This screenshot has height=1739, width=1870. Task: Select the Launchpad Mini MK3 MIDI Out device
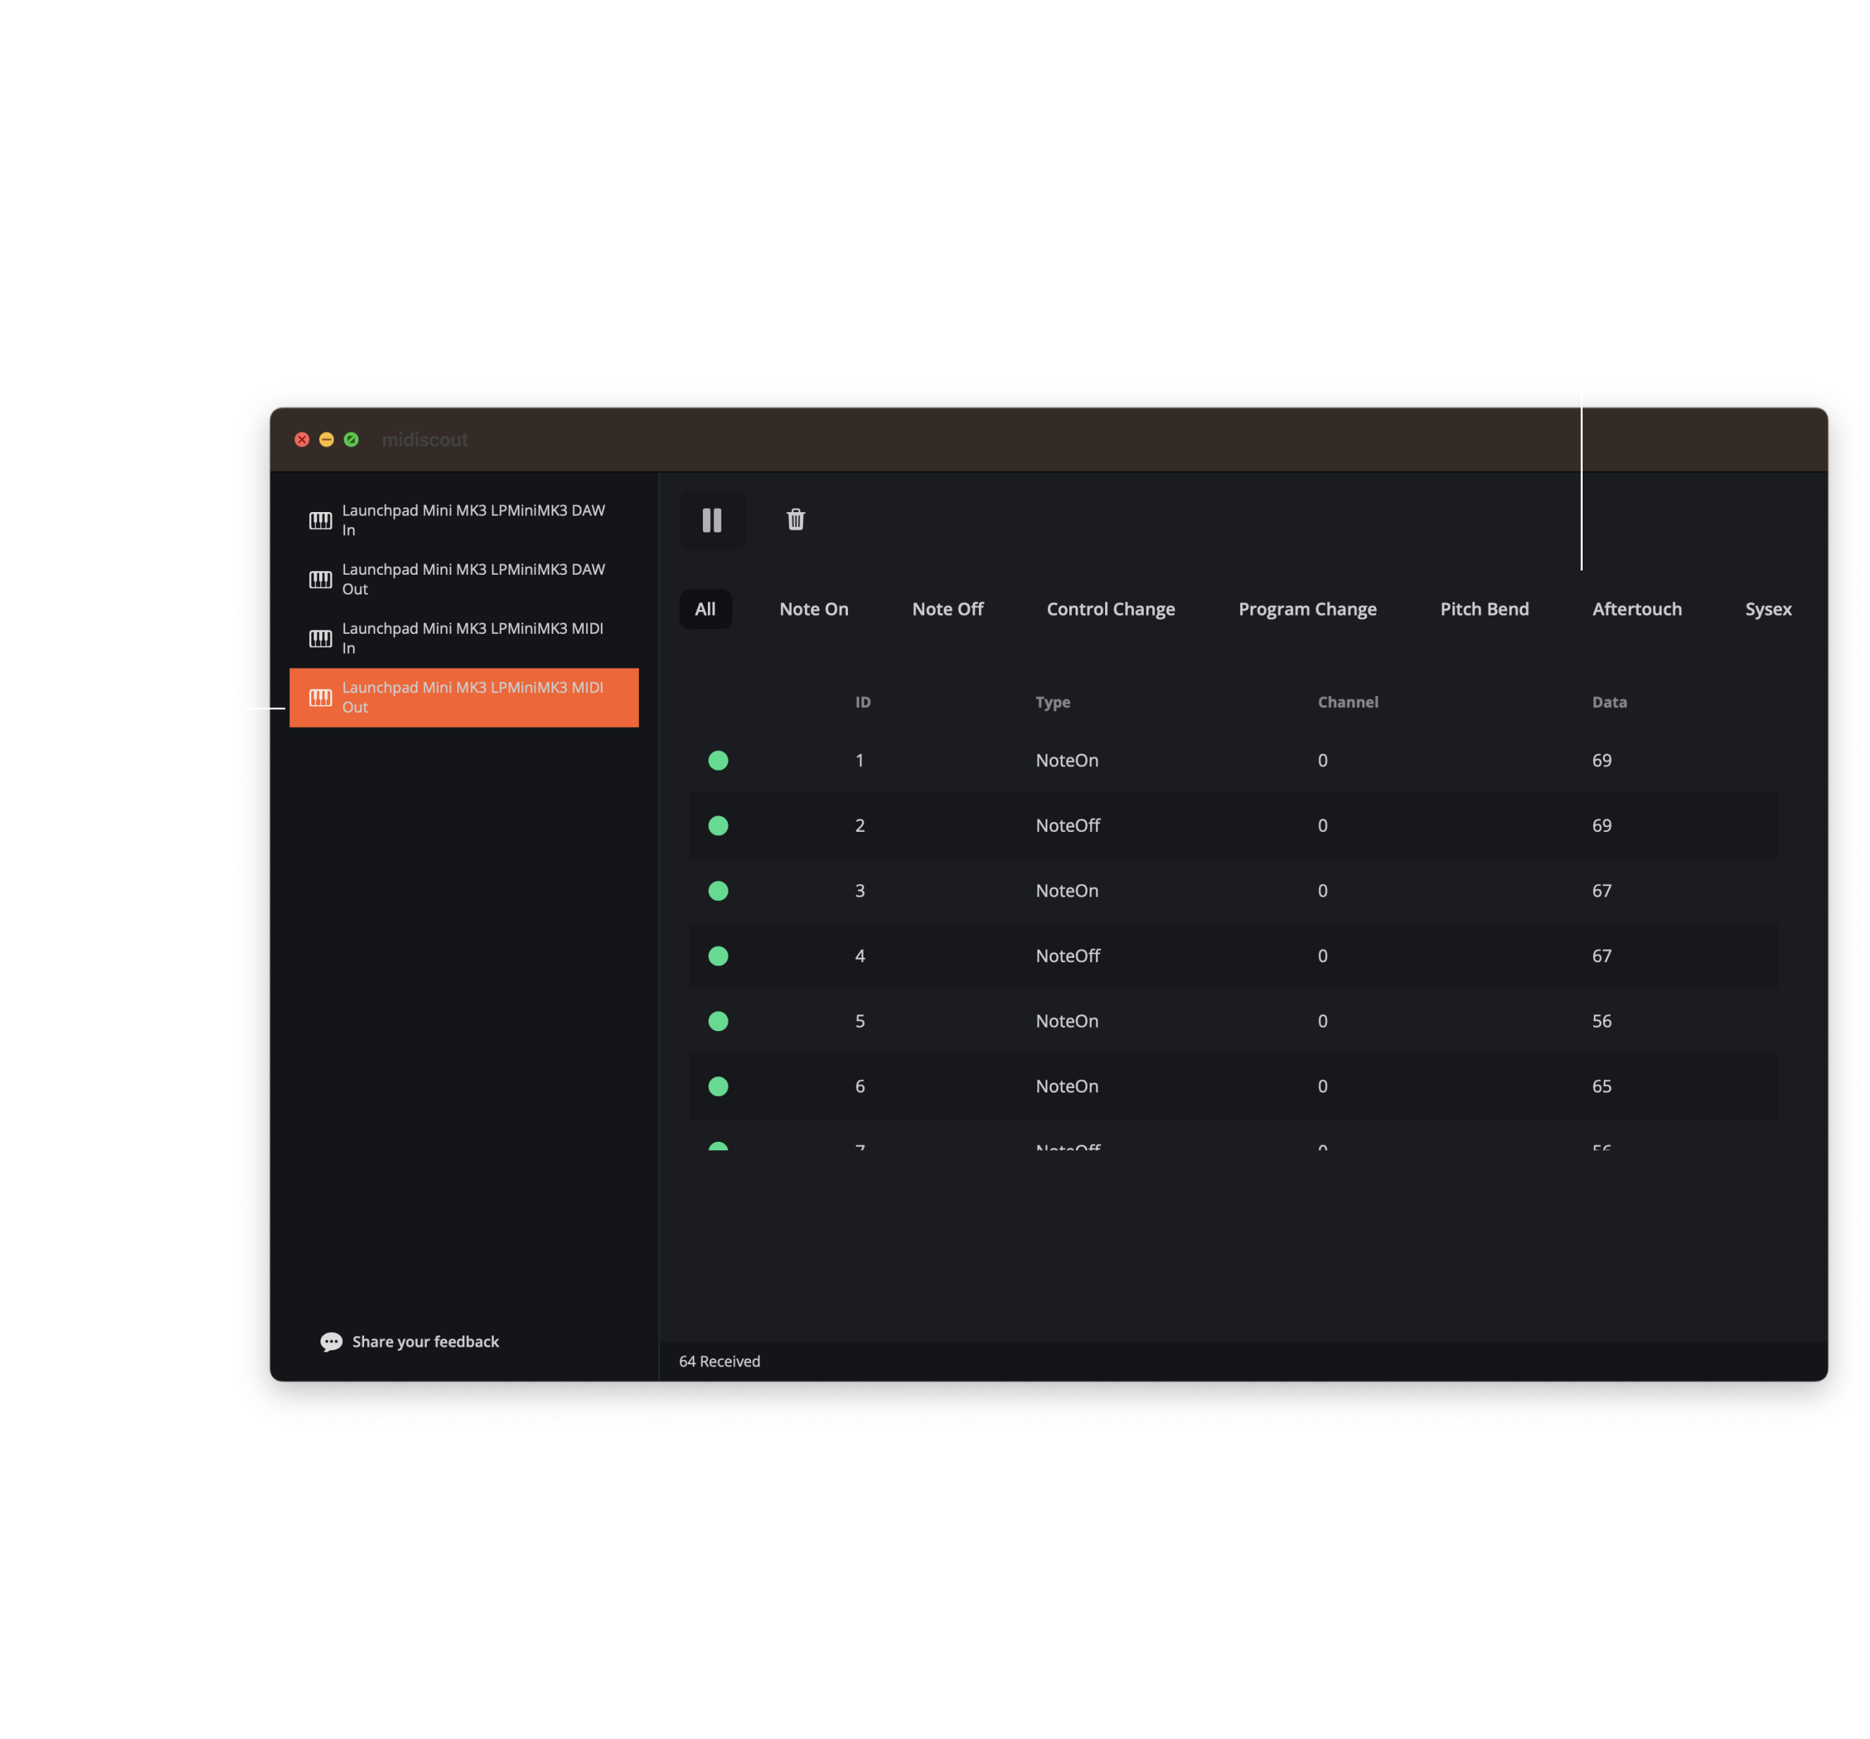pos(463,697)
